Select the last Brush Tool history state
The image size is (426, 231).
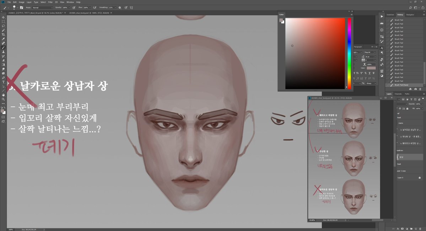tap(405, 85)
